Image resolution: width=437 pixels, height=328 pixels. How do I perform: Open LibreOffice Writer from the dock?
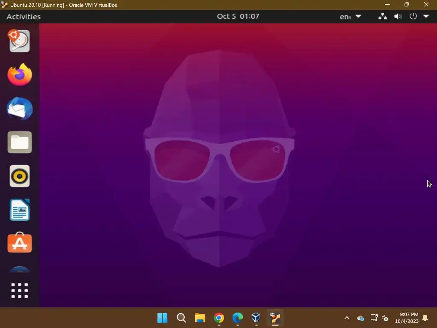(20, 210)
